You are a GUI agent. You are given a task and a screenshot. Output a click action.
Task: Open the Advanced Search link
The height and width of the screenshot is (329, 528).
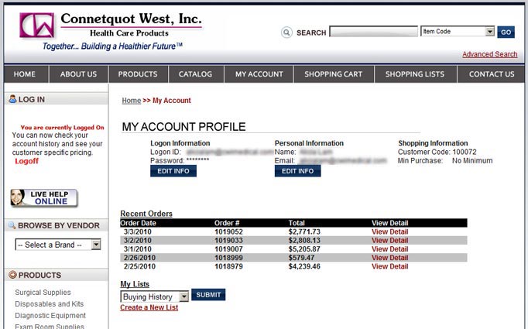coord(489,54)
